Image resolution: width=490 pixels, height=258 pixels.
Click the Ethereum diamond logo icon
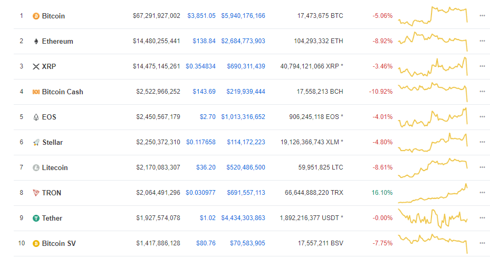point(36,41)
